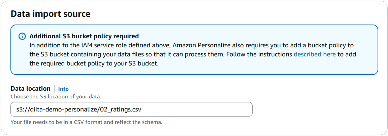Click the alert's last line about S3 bucket
The height and width of the screenshot is (136, 388).
click(94, 63)
